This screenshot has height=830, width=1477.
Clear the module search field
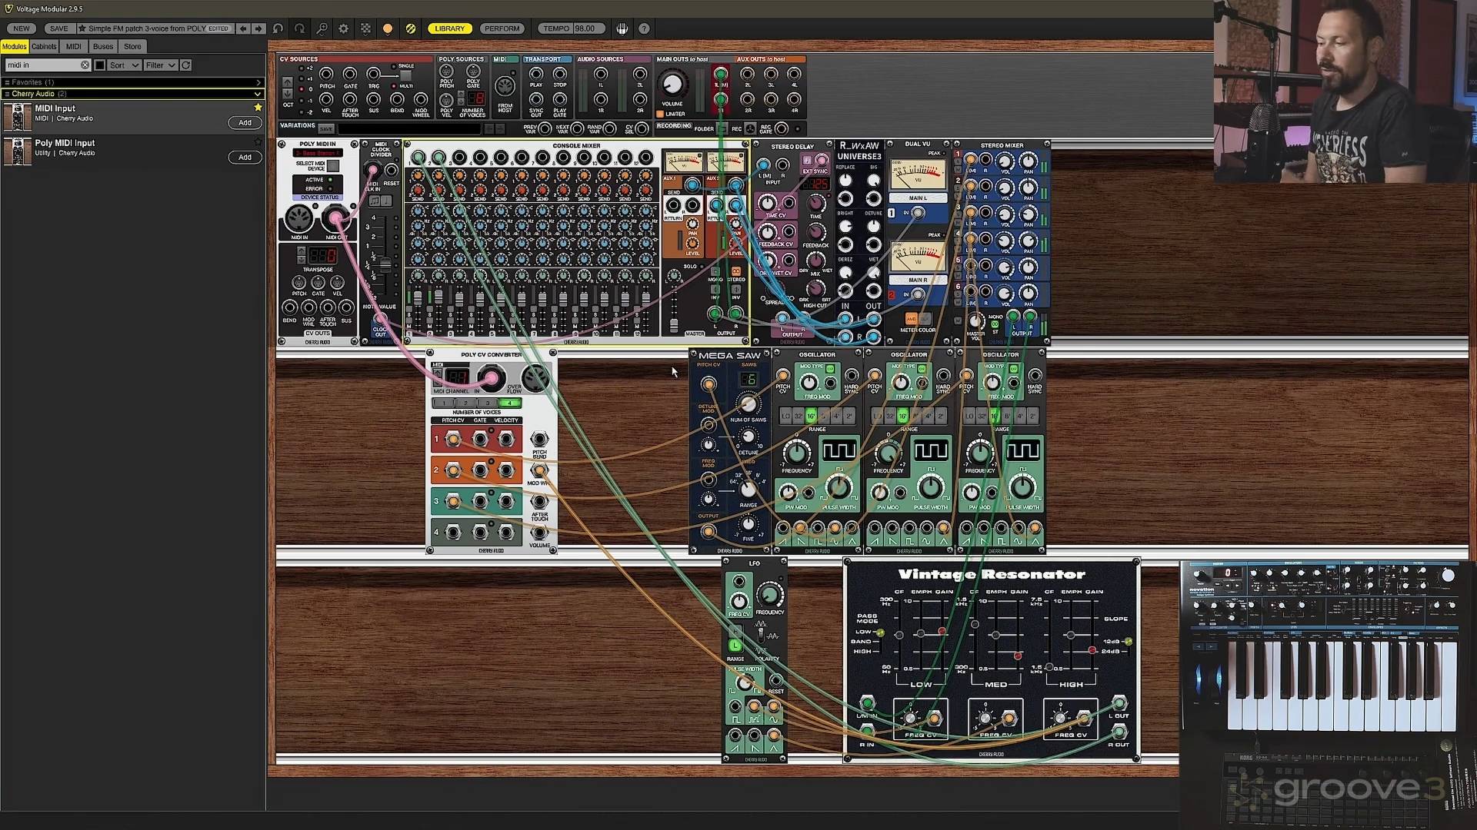pyautogui.click(x=85, y=65)
